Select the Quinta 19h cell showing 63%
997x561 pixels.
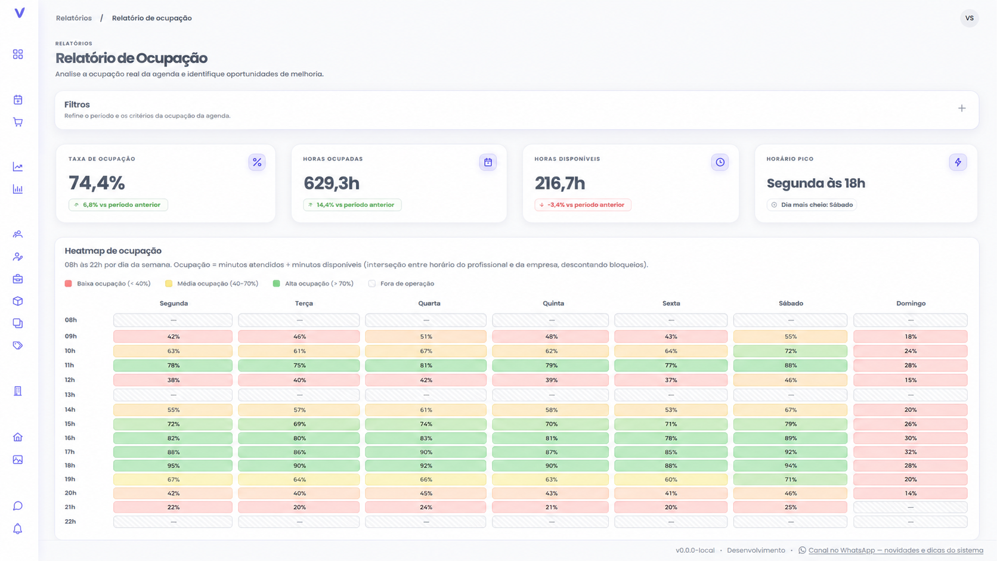(550, 479)
